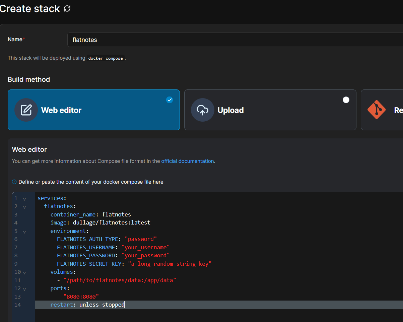Screen dimensions: 403x322
Task: Click the "8080:8080" ports entry
Action: point(81,297)
